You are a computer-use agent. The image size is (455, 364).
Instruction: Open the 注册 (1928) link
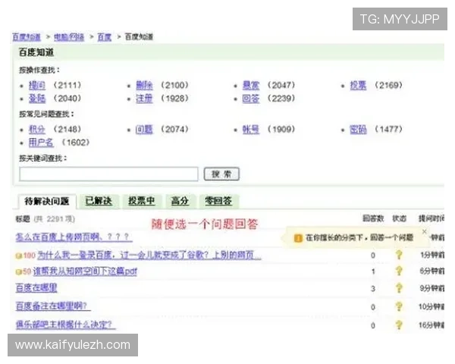pyautogui.click(x=144, y=99)
